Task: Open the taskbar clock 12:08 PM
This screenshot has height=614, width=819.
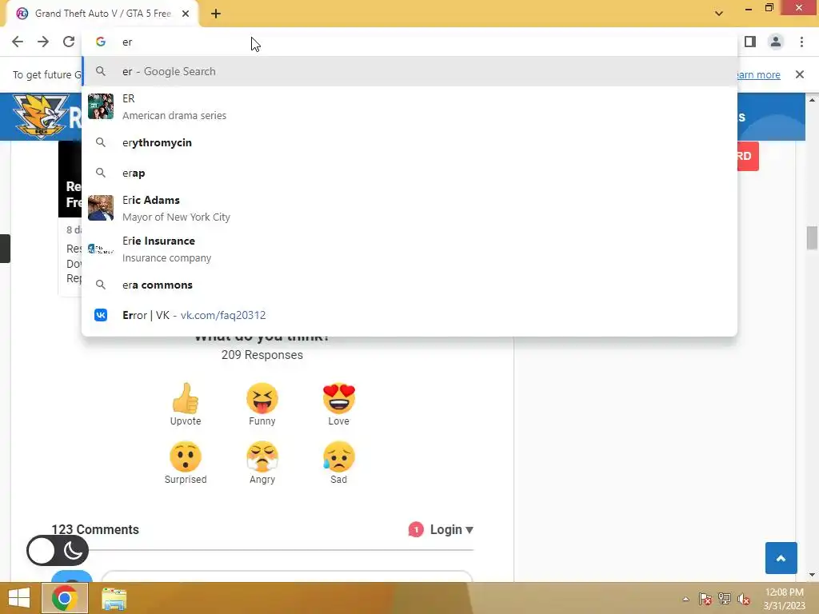Action: (784, 599)
